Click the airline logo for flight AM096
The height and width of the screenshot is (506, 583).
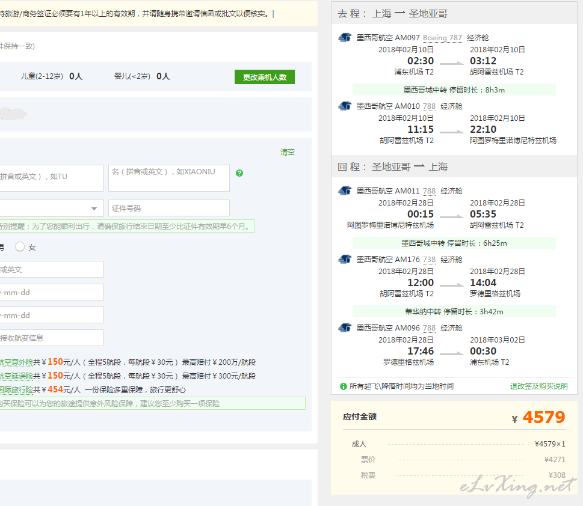pyautogui.click(x=345, y=328)
